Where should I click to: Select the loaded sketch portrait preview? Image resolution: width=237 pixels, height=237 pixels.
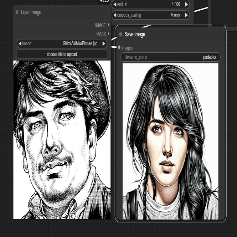click(x=62, y=140)
